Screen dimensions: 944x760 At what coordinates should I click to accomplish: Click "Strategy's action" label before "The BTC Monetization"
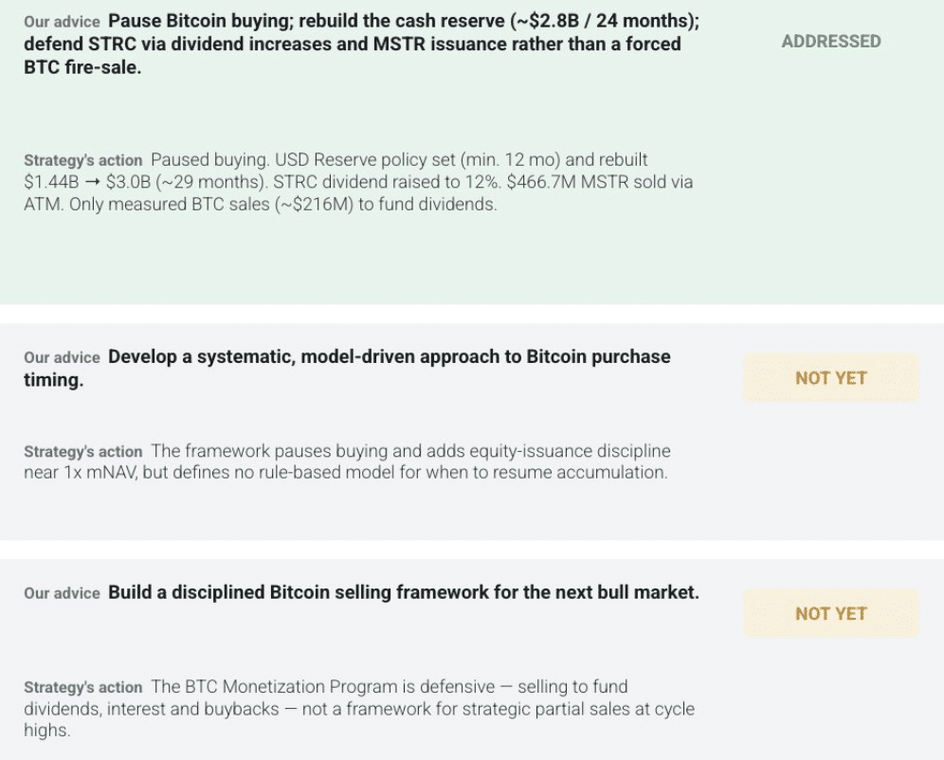83,687
